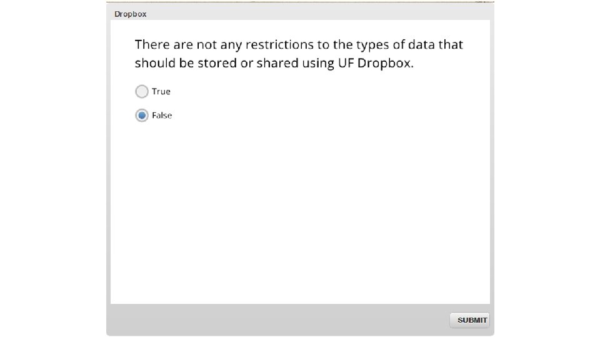The image size is (600, 337).
Task: Click the Dropbox title in header bar
Action: point(130,14)
